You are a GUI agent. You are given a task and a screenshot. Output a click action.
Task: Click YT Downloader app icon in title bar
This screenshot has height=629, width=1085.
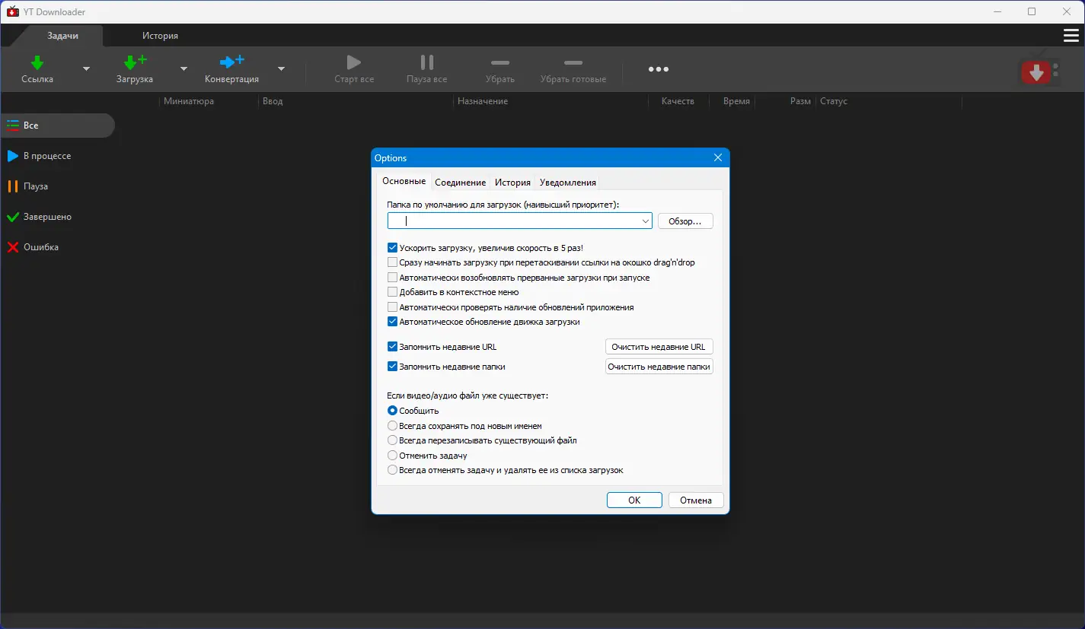coord(12,11)
